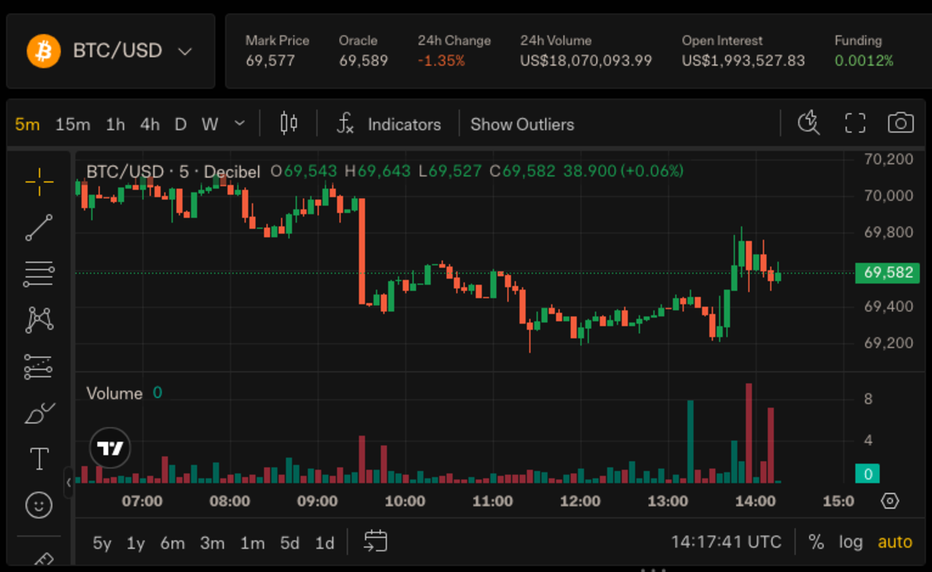The image size is (932, 572).
Task: Click the Show Outliers button
Action: point(522,124)
